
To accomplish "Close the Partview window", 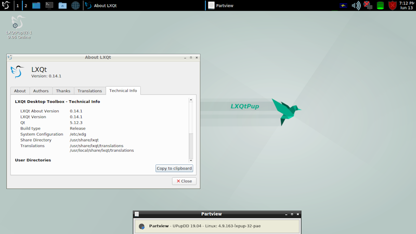I will (297, 214).
